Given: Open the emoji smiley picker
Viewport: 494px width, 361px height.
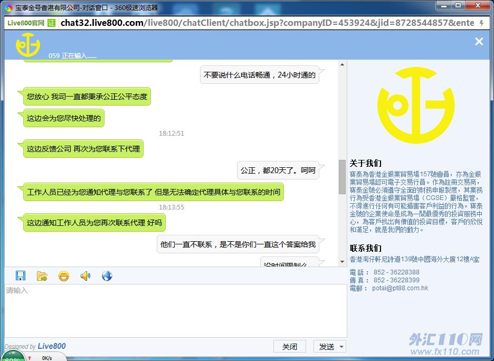Looking at the screenshot, I should click(64, 276).
